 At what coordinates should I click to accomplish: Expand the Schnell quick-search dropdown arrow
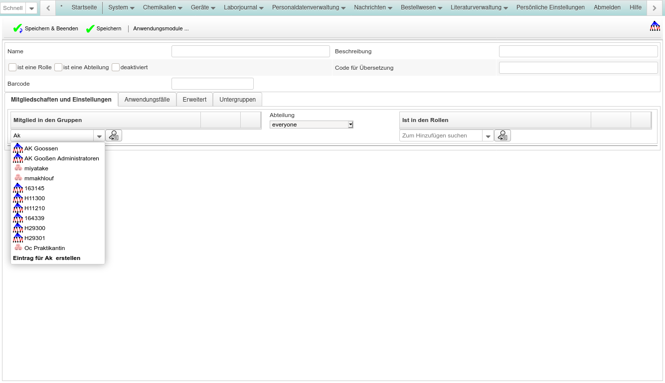pos(31,8)
